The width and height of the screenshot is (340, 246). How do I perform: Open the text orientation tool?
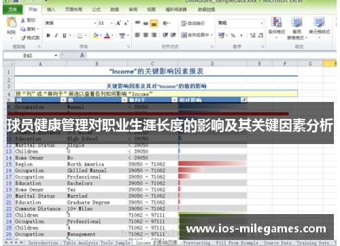[x=166, y=23]
